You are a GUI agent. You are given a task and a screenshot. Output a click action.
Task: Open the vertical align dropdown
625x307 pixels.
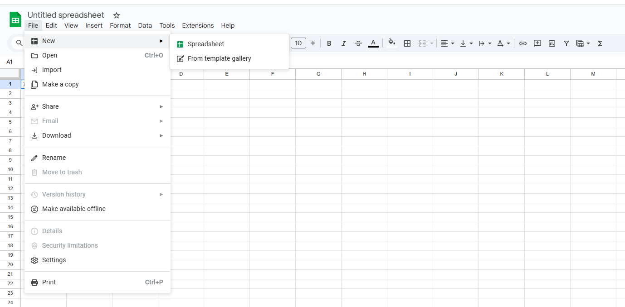(x=466, y=43)
